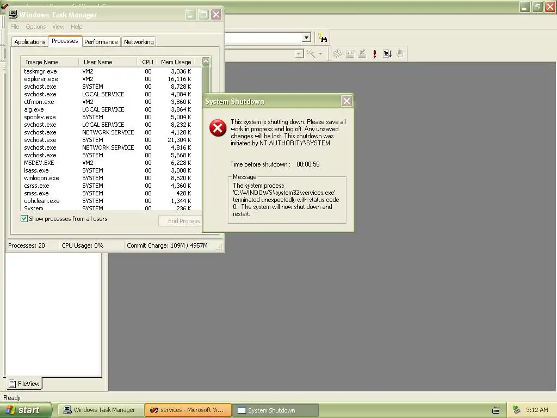557x418 pixels.
Task: Open the Help menu in Task Manager
Action: (76, 27)
